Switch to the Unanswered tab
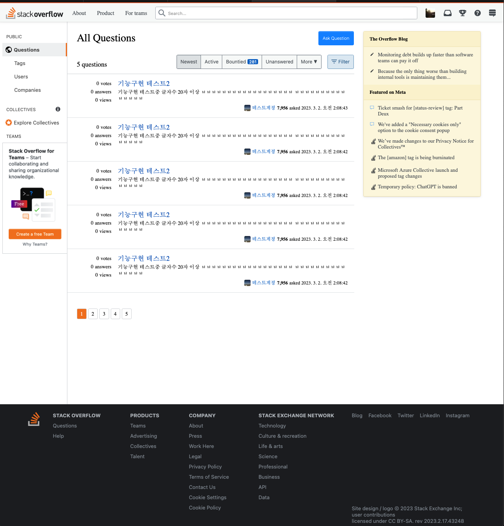This screenshot has width=504, height=526. (279, 62)
